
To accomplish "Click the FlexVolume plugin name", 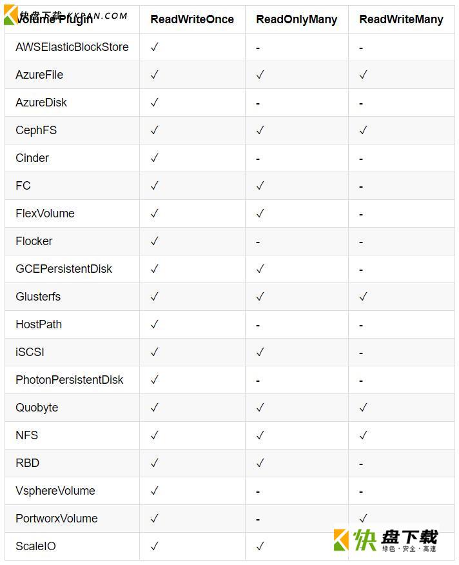I will pyautogui.click(x=45, y=213).
